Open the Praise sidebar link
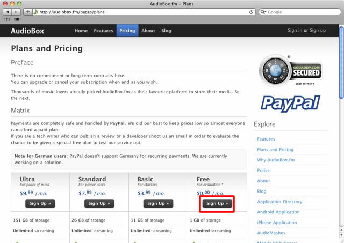This screenshot has height=243, width=344. (x=263, y=171)
